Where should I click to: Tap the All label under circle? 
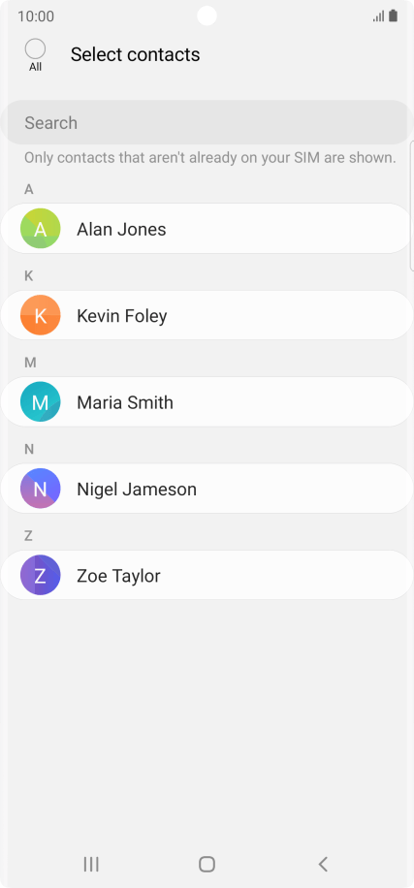(x=35, y=67)
